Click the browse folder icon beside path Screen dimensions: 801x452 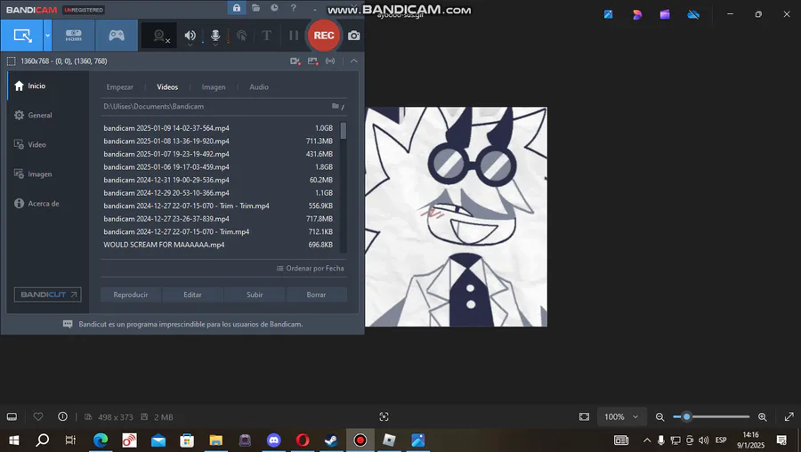[337, 106]
